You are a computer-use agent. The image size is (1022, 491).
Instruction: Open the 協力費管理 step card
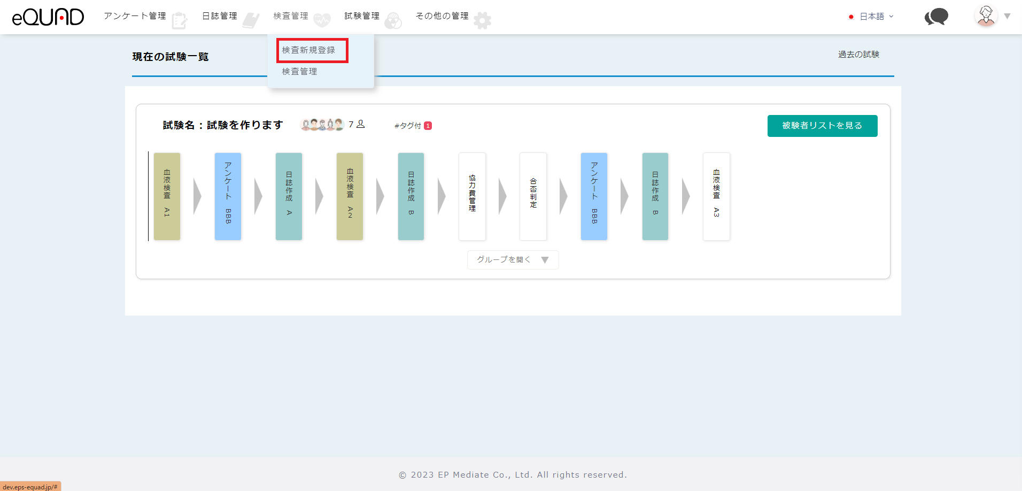pos(472,196)
